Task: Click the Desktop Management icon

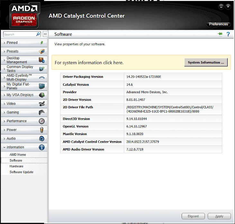Action: coord(42,60)
